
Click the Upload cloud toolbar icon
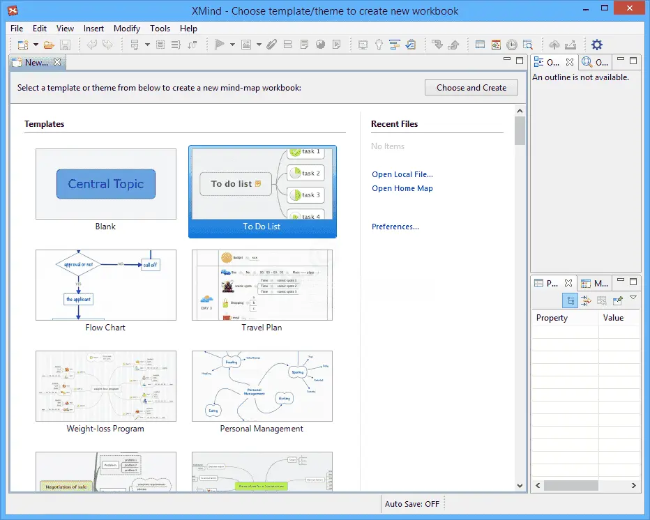coord(554,45)
